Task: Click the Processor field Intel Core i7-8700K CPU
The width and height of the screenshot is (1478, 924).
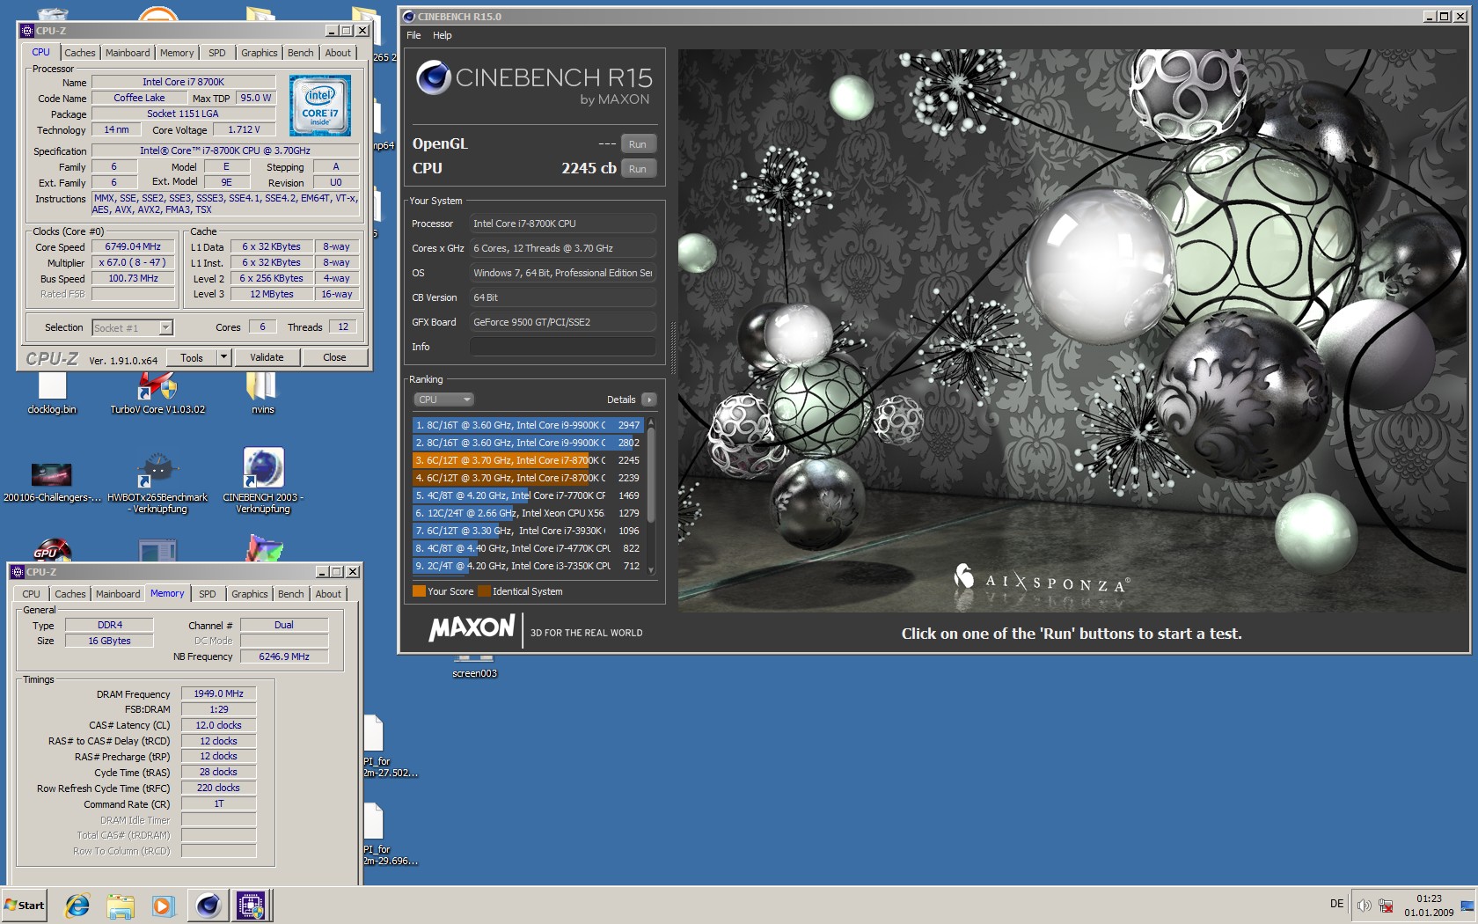Action: point(563,224)
